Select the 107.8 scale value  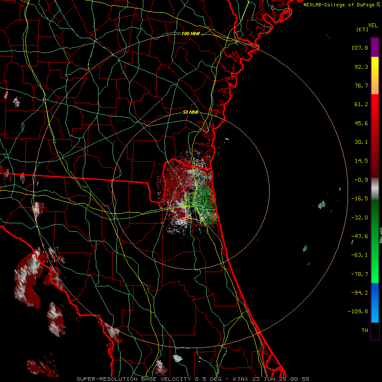tap(360, 48)
